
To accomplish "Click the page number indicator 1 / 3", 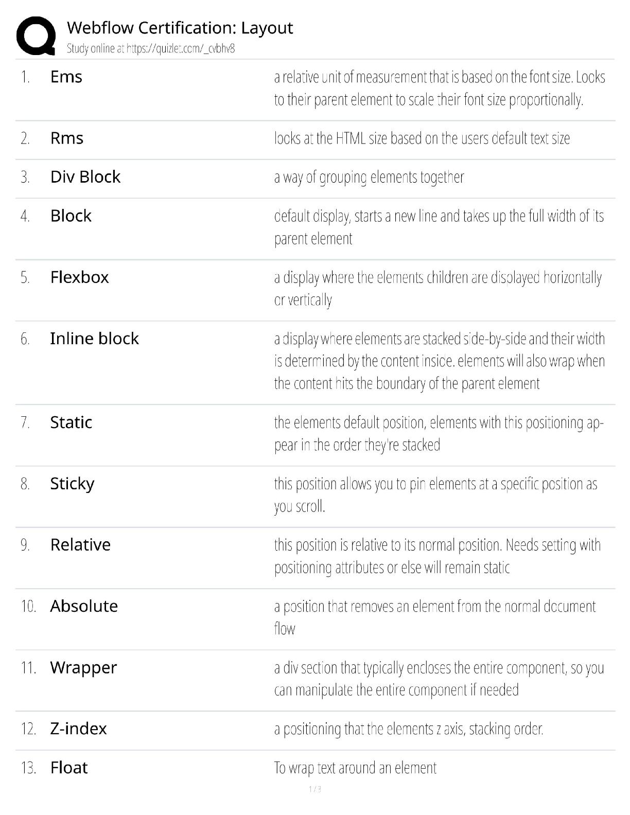I will 315,789.
